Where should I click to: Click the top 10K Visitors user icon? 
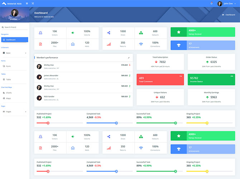(40, 33)
